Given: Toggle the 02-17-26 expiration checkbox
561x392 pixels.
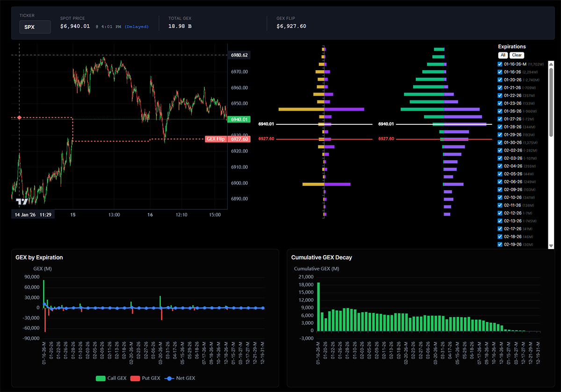Looking at the screenshot, I should 500,229.
